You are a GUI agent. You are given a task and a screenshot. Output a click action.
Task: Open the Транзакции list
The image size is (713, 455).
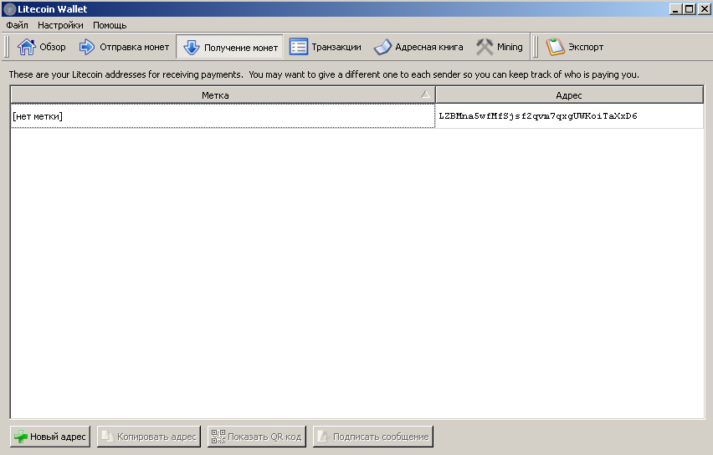tap(326, 47)
